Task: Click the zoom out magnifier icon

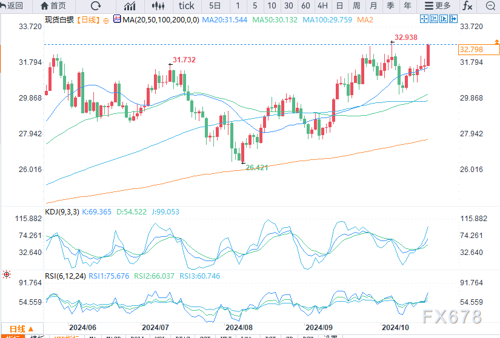Action: coord(491,6)
